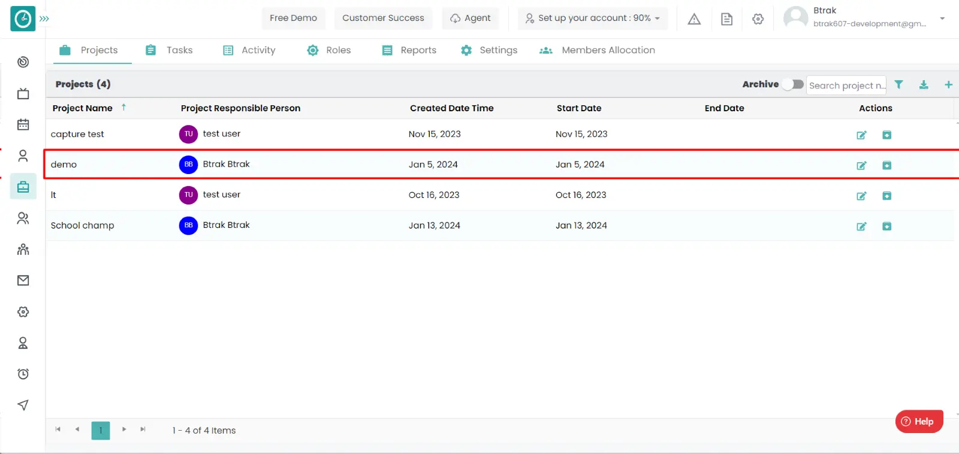Open the Btrak user profile dropdown
This screenshot has height=454, width=959.
[942, 18]
